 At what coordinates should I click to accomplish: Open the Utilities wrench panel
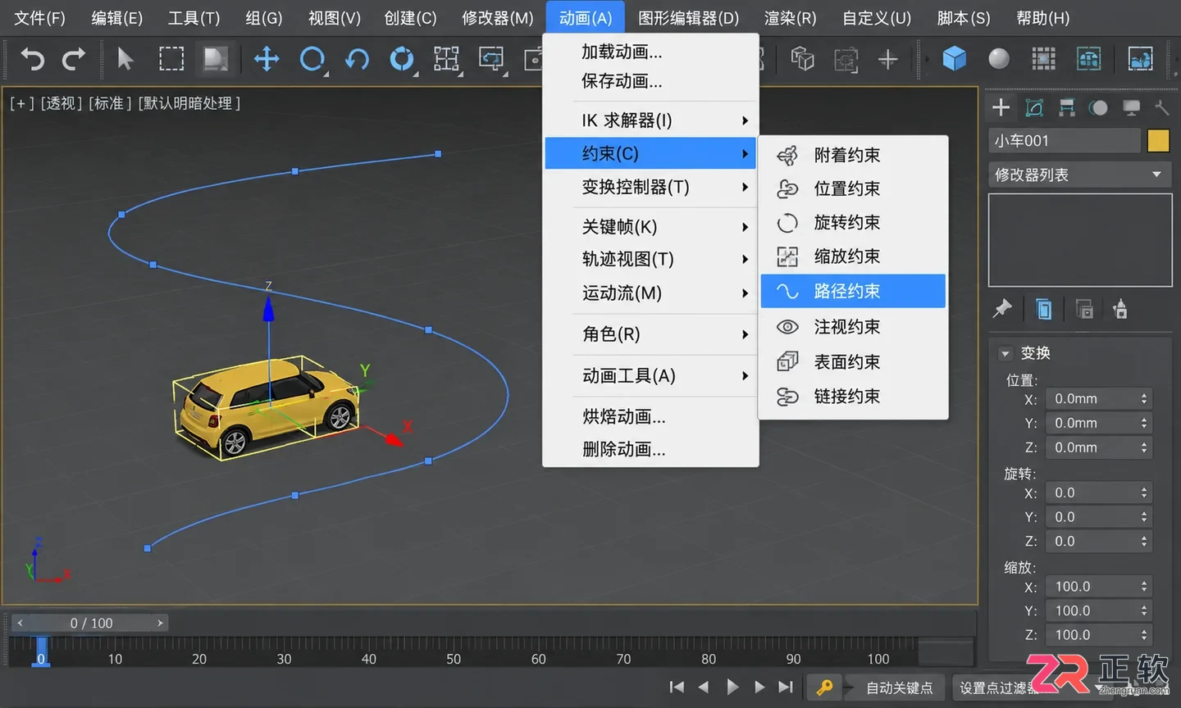(1162, 107)
